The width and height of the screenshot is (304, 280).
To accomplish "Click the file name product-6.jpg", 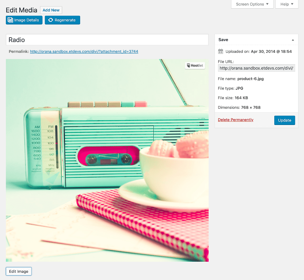I will [x=250, y=79].
